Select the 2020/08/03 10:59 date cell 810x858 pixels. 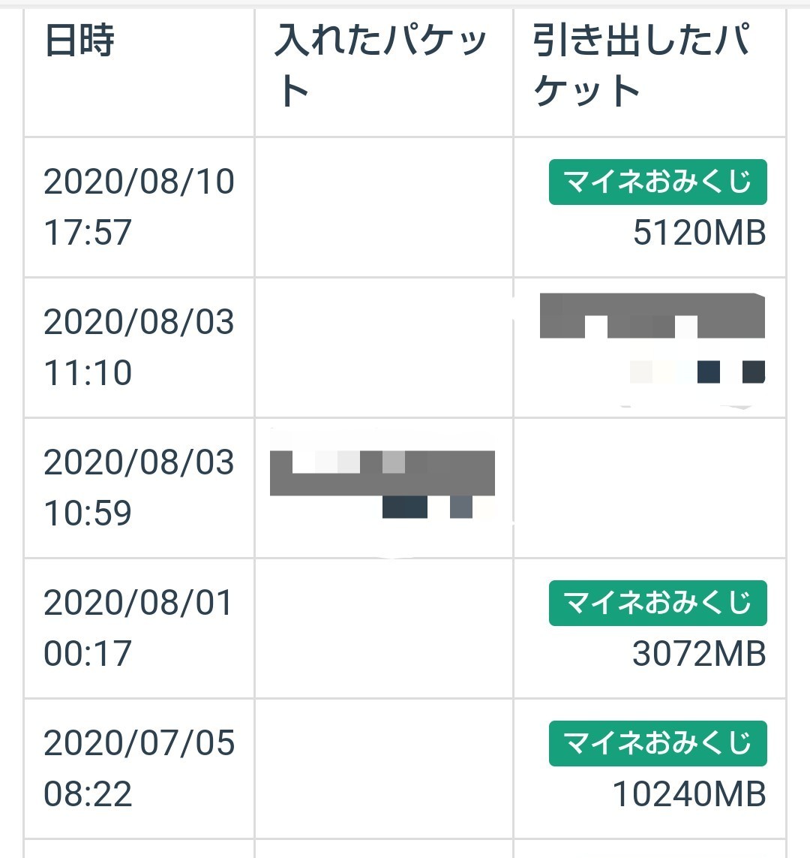(139, 487)
